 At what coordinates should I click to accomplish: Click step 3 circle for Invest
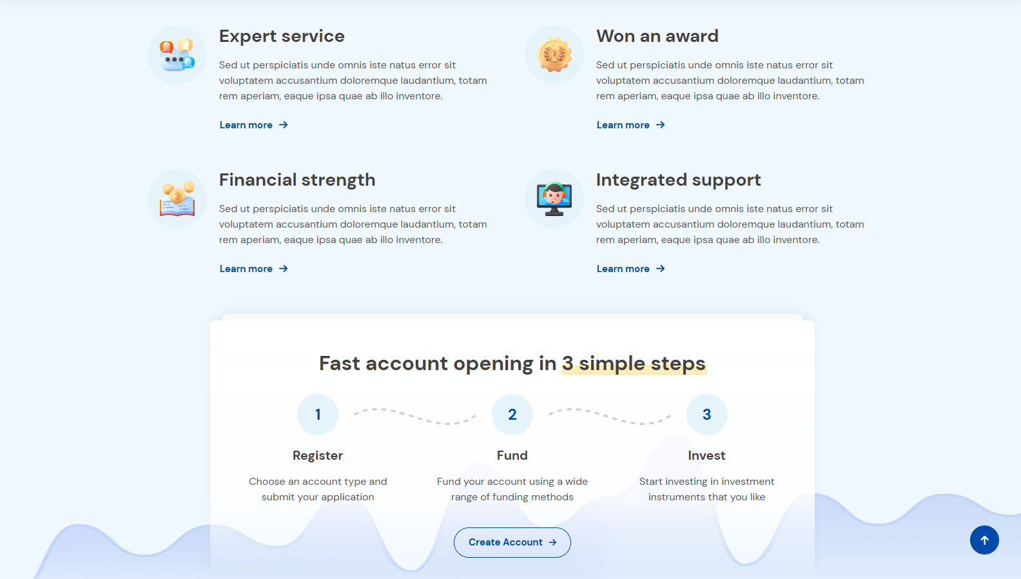coord(707,415)
